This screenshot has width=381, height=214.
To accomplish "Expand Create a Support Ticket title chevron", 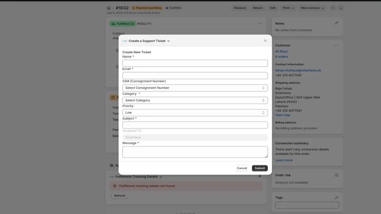I will [169, 41].
